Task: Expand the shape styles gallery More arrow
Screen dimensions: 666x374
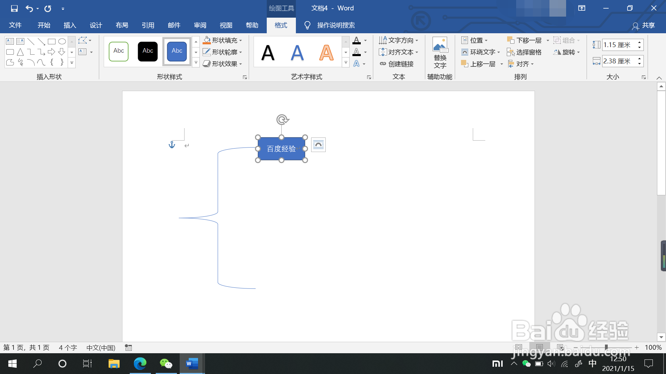Action: [x=196, y=63]
